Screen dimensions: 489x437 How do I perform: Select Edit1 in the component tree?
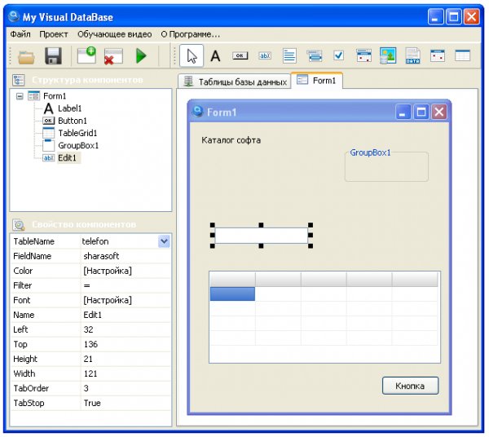[67, 158]
